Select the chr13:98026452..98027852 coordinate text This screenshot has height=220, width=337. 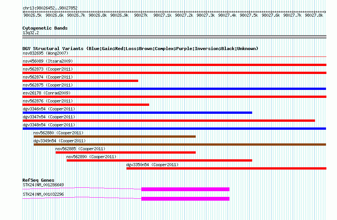(50, 8)
